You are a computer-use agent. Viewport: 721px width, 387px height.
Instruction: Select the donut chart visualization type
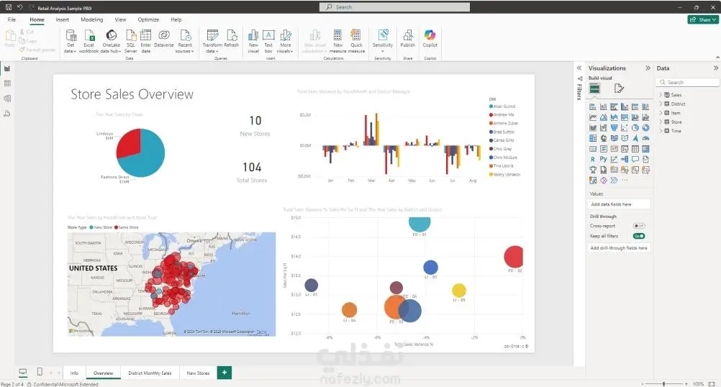tap(645, 128)
